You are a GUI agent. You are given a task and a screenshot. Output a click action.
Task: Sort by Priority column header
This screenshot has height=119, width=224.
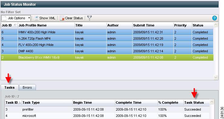tap(183, 25)
